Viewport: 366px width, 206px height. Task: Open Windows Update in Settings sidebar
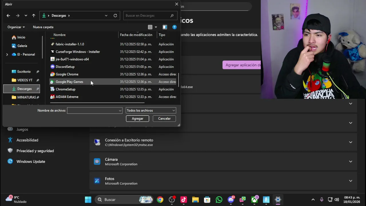tap(31, 161)
